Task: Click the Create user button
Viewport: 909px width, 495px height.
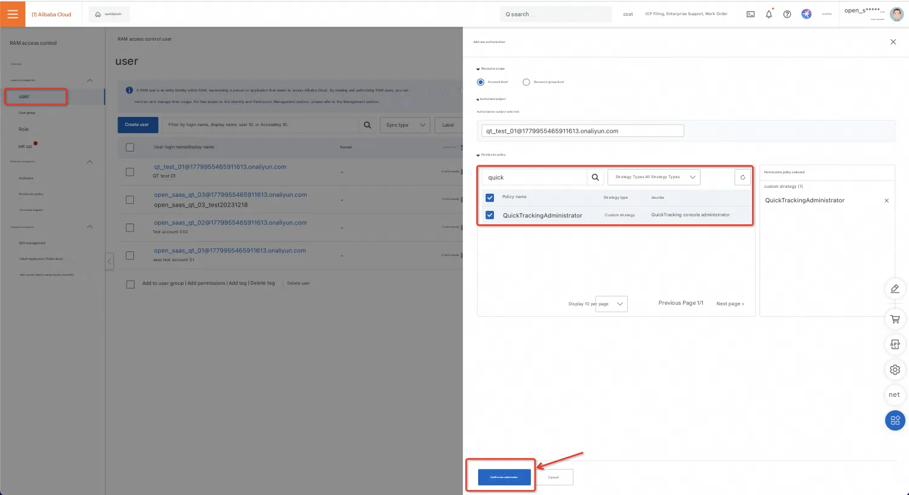Action: coord(138,125)
